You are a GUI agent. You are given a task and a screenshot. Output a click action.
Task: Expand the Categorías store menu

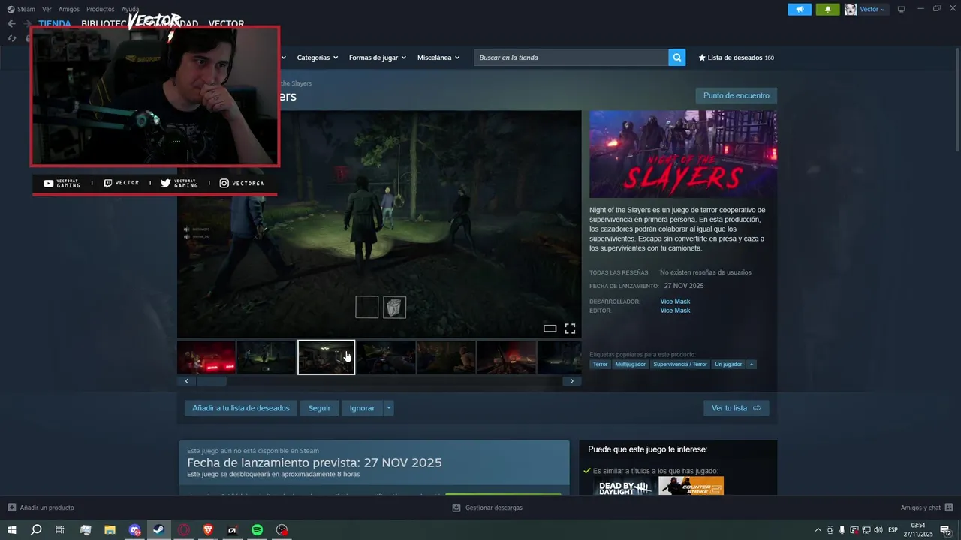pyautogui.click(x=317, y=58)
